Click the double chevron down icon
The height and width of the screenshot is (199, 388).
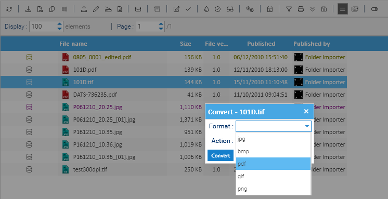(x=313, y=9)
